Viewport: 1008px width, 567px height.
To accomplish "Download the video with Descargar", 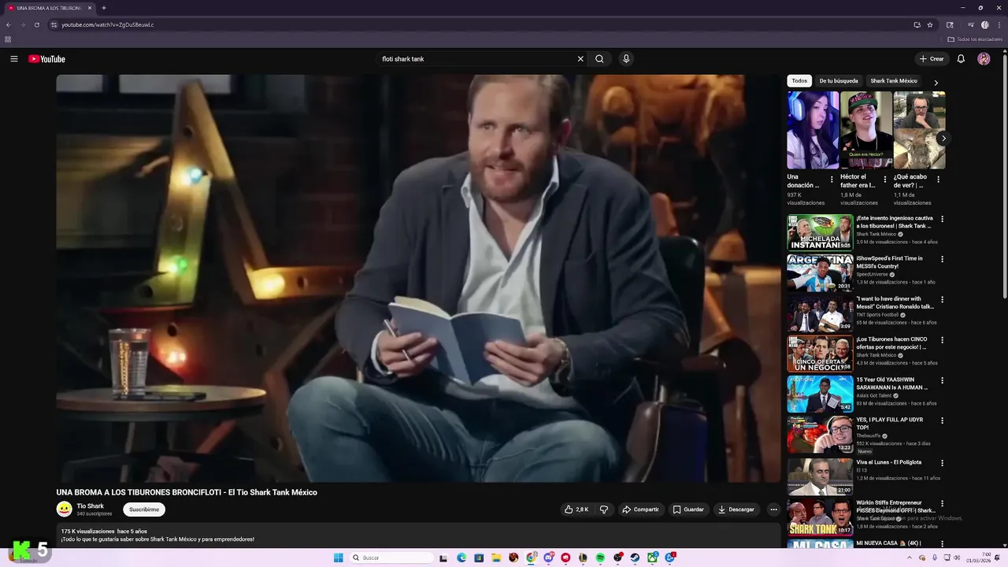I will [736, 510].
